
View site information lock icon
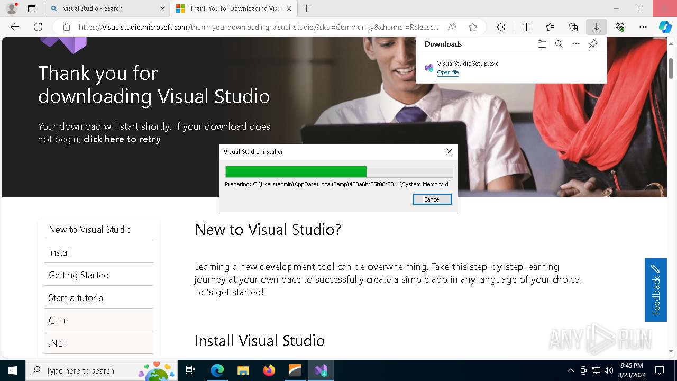point(67,27)
